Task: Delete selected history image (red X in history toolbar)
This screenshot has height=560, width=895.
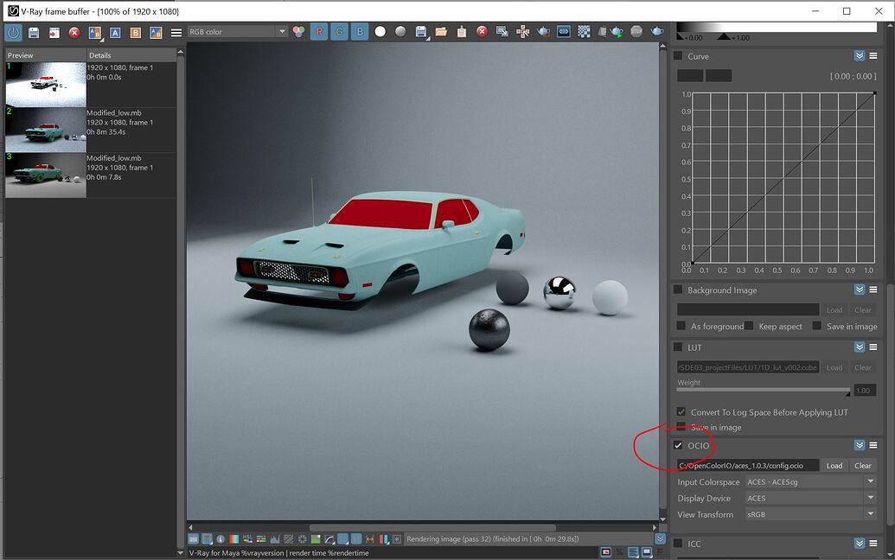Action: pos(74,33)
